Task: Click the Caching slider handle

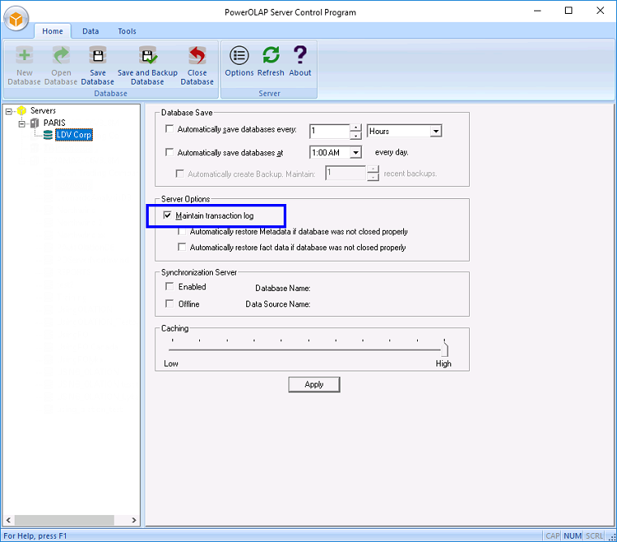Action: click(x=445, y=348)
